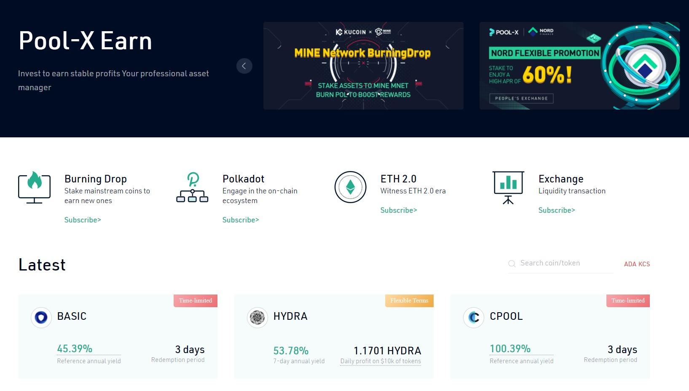The width and height of the screenshot is (689, 391).
Task: Click CPOOL's 3 days redemption period
Action: pos(622,350)
